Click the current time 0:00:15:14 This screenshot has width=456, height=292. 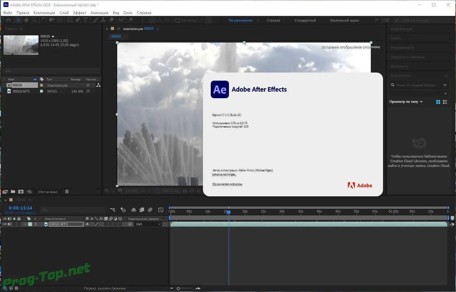pyautogui.click(x=20, y=208)
